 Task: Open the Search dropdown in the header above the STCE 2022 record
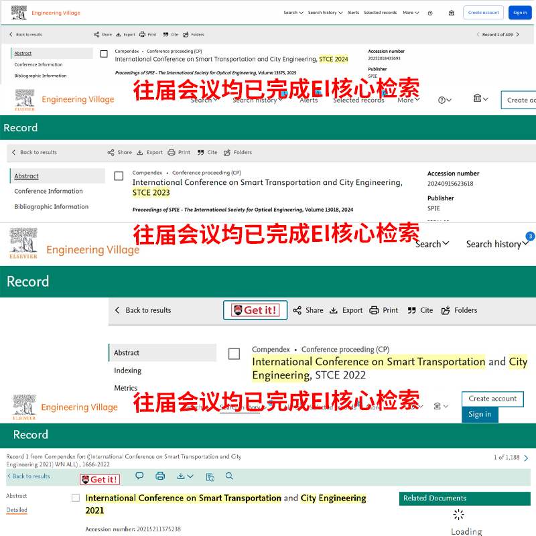432,244
